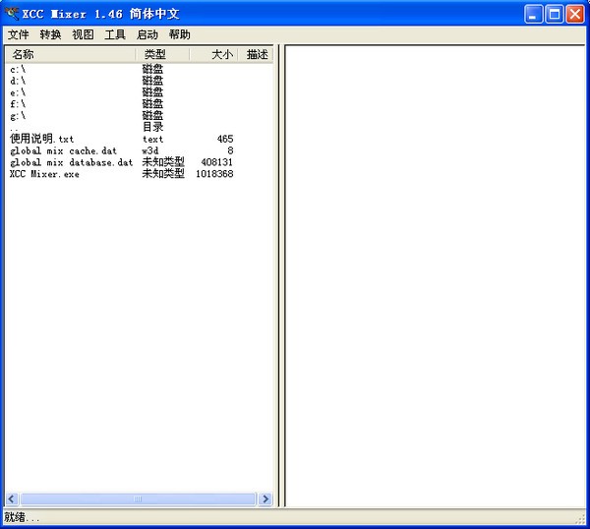This screenshot has height=529, width=590.
Task: Click the size value 1018368
Action: (214, 174)
